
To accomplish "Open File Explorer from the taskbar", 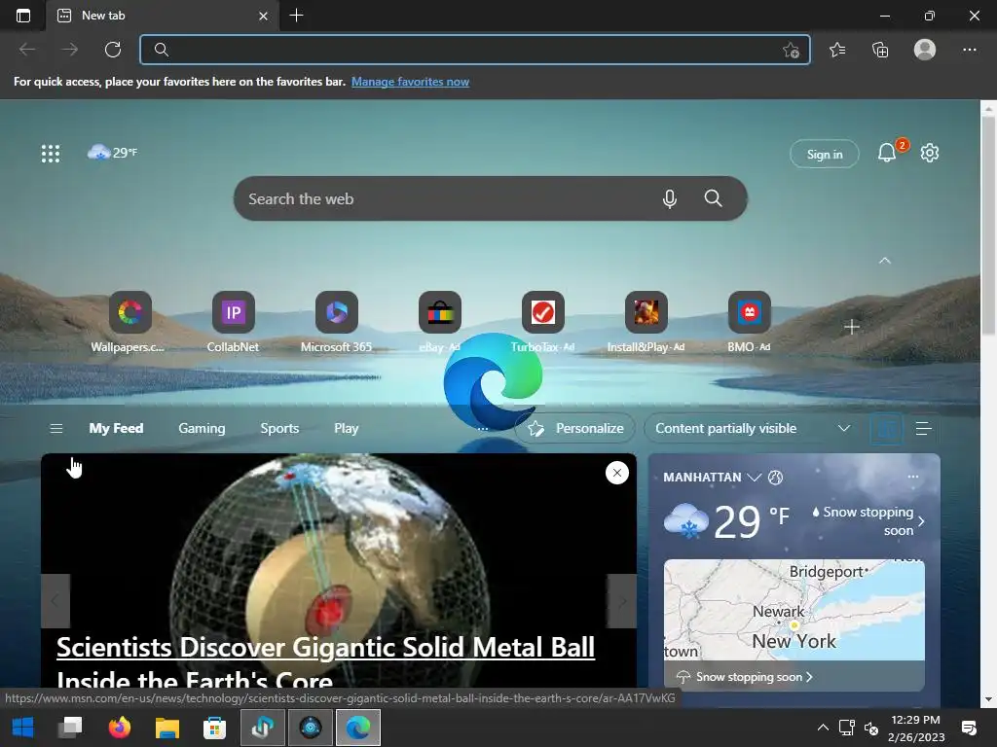I will pyautogui.click(x=167, y=728).
